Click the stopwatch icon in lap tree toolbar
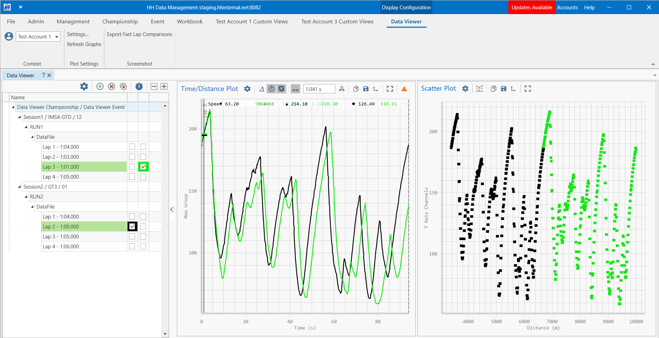The width and height of the screenshot is (659, 338). click(x=139, y=87)
